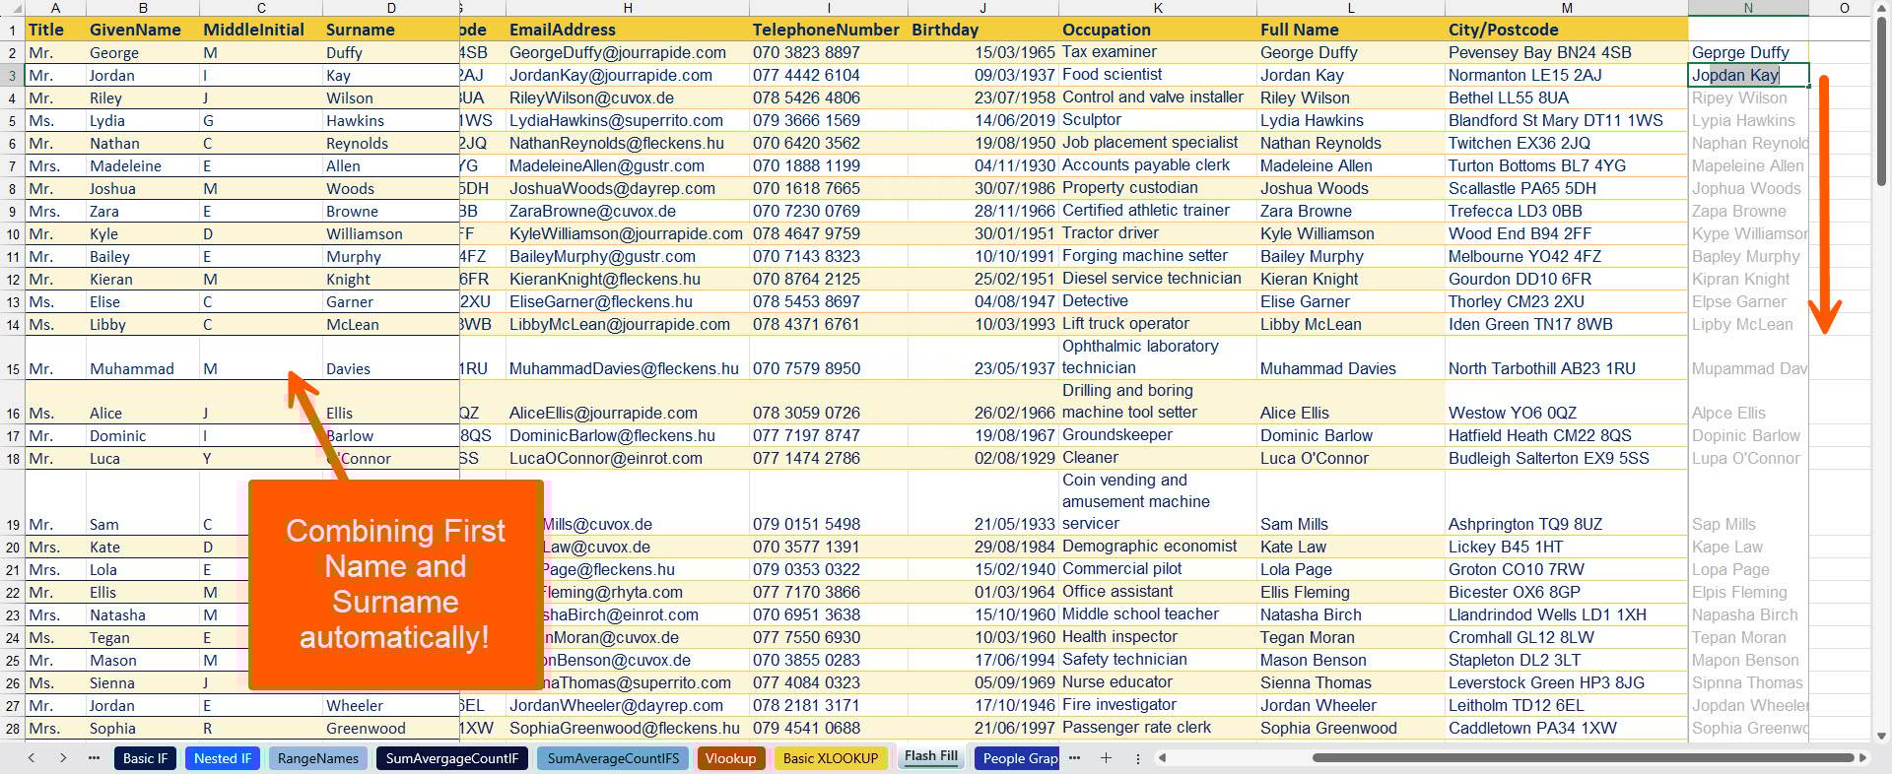The image size is (1892, 774).
Task: Select the Flash Fill sheet tab
Action: click(x=931, y=756)
